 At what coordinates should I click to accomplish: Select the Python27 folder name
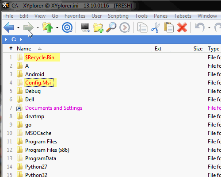point(36,167)
